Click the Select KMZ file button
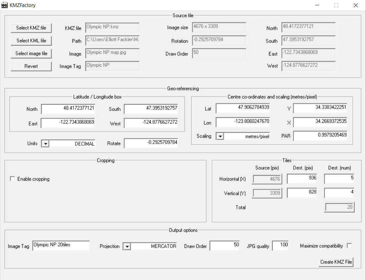This screenshot has height=280, width=366. (31, 28)
